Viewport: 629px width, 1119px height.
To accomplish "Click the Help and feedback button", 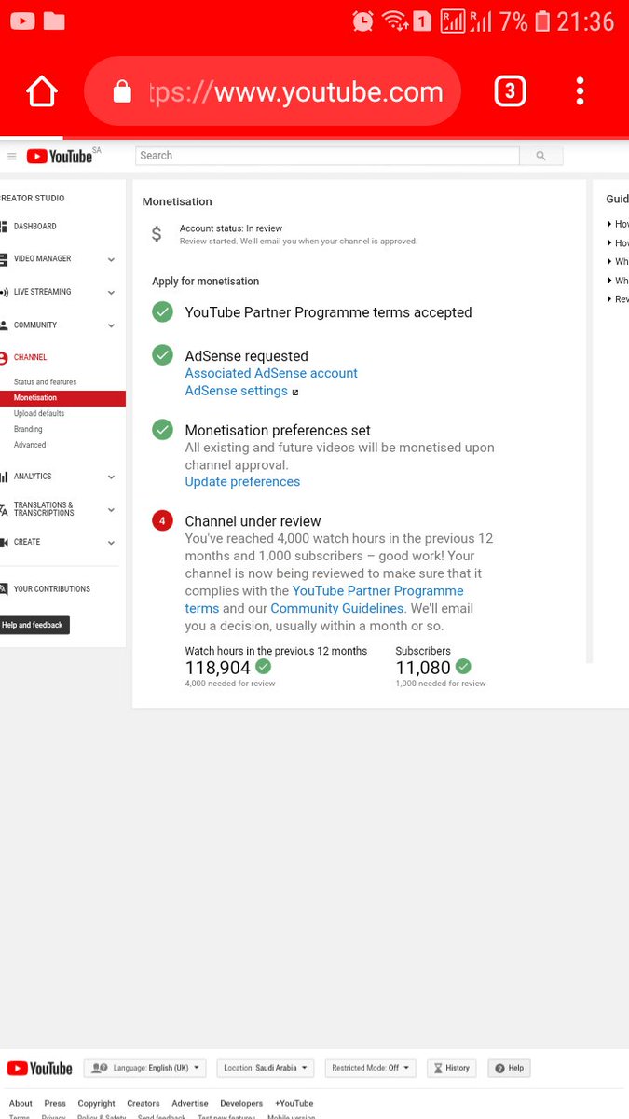I will tap(34, 625).
